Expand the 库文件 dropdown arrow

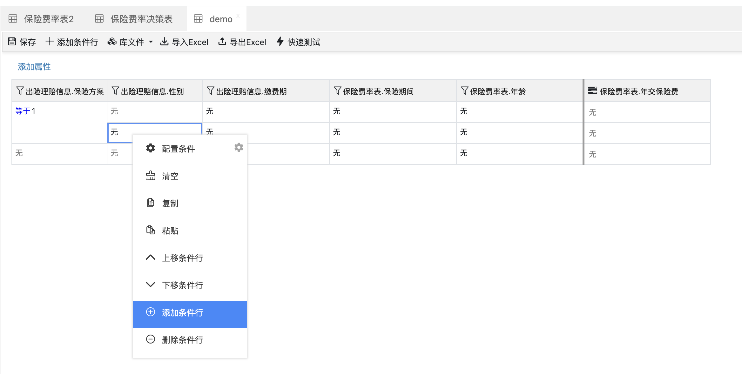click(151, 42)
